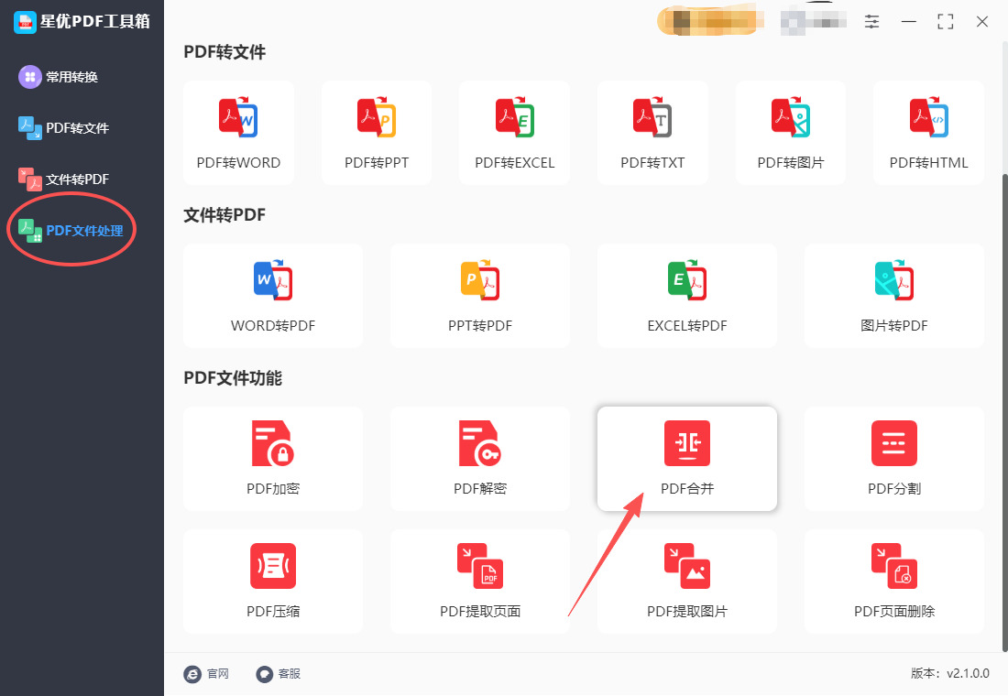
Task: Open the WORD转PDF converter
Action: tap(273, 296)
